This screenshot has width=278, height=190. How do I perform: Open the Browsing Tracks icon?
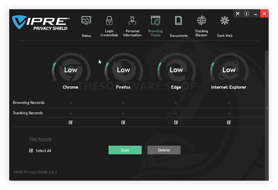pos(155,20)
